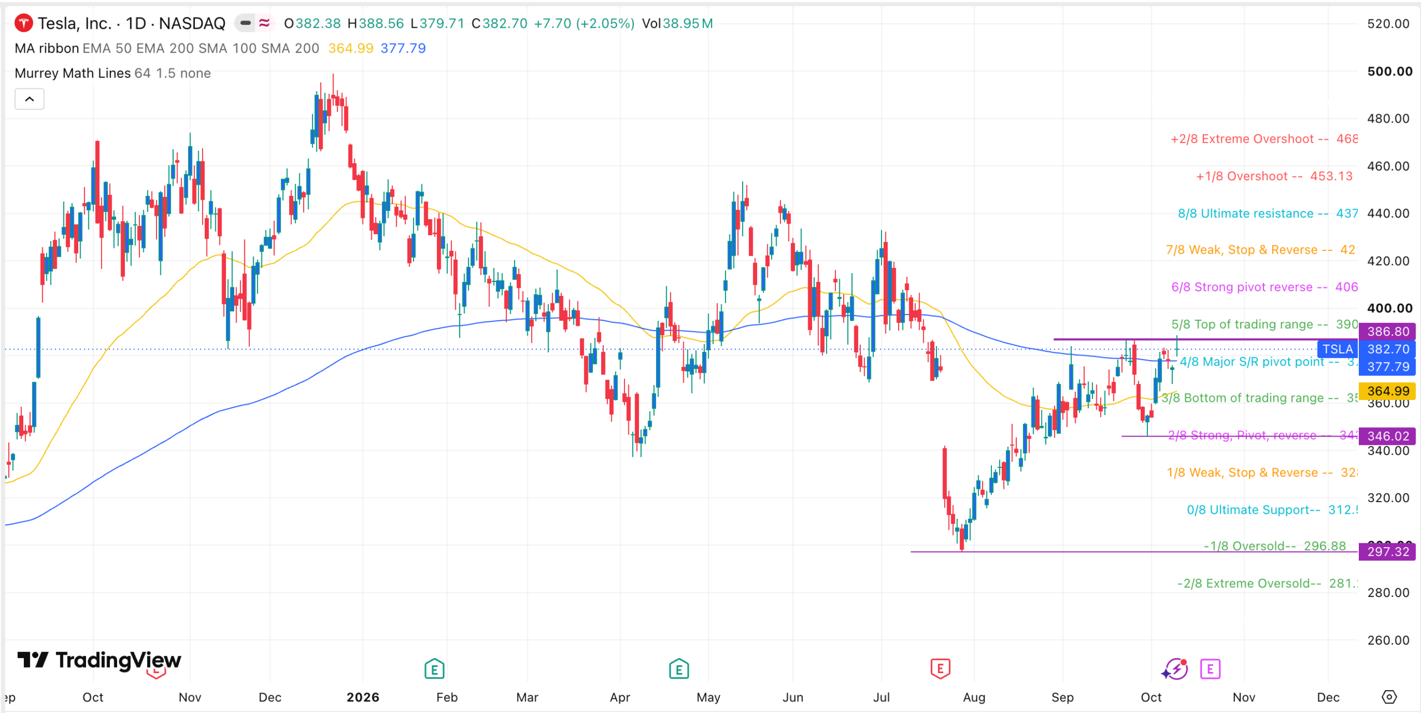Viewport: 1421px width, 713px height.
Task: Click the 297.32 purple price label
Action: [1387, 552]
